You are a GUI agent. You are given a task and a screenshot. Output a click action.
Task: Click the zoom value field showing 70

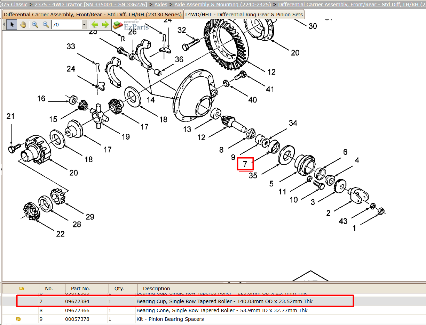66,25
